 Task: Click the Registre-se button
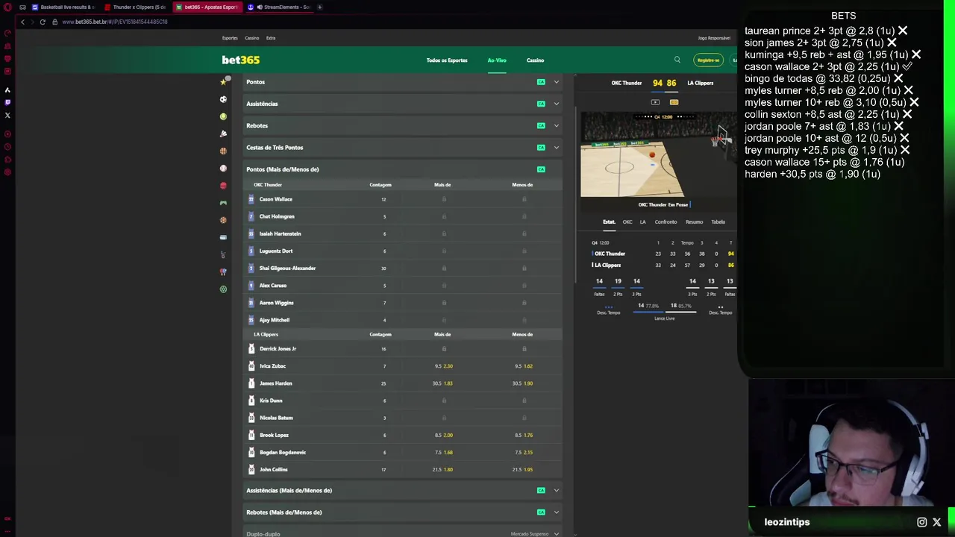click(x=708, y=60)
